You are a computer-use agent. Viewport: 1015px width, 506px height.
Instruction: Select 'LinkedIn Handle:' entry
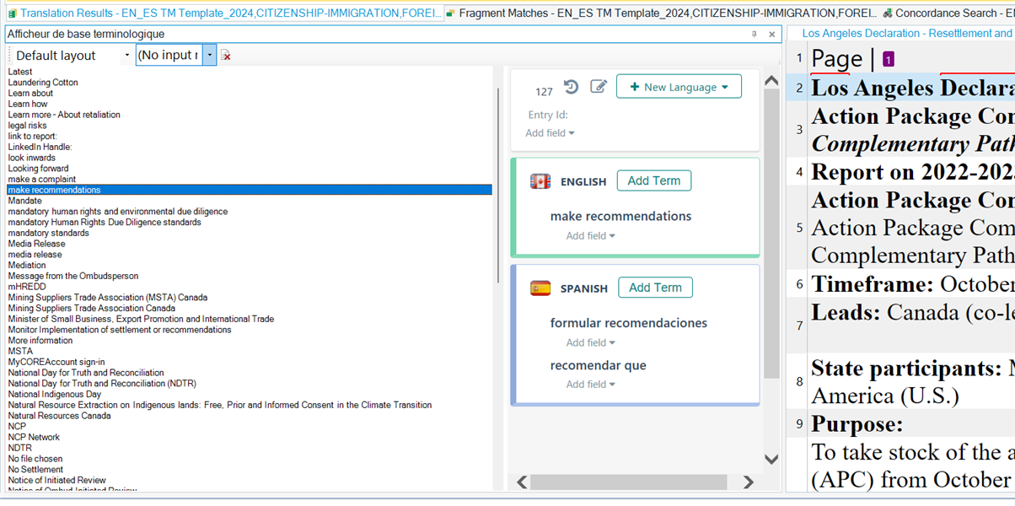pyautogui.click(x=40, y=147)
